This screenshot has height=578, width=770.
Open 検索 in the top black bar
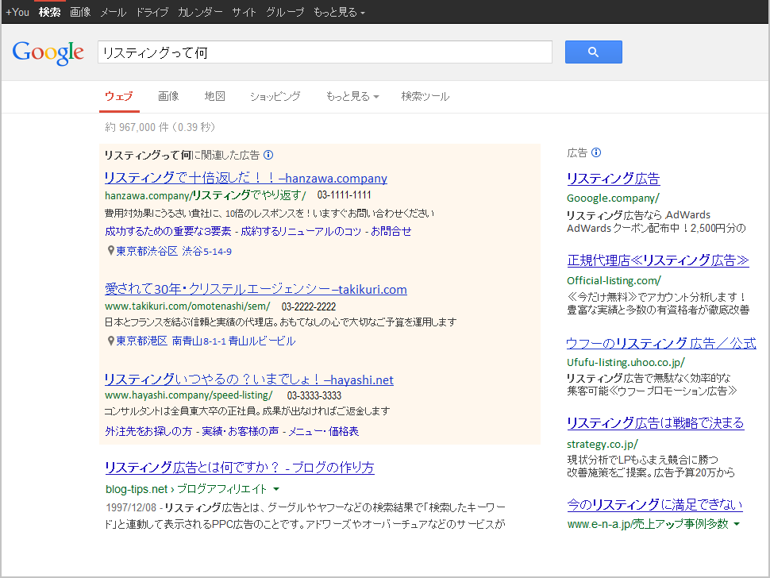tap(49, 12)
